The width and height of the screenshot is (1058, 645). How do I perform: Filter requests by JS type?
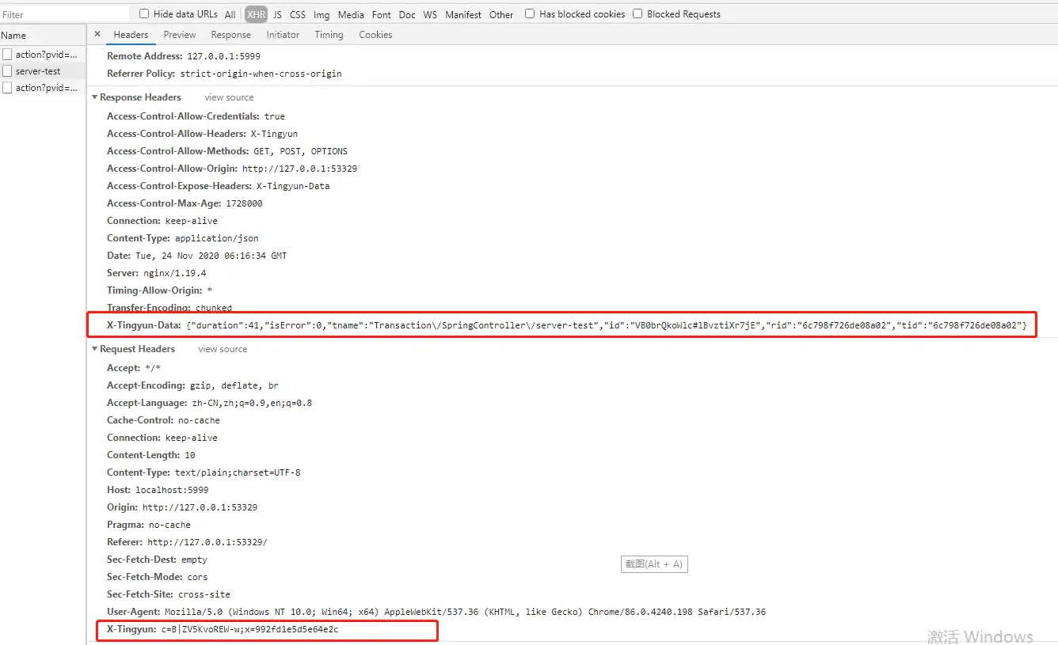pos(277,14)
